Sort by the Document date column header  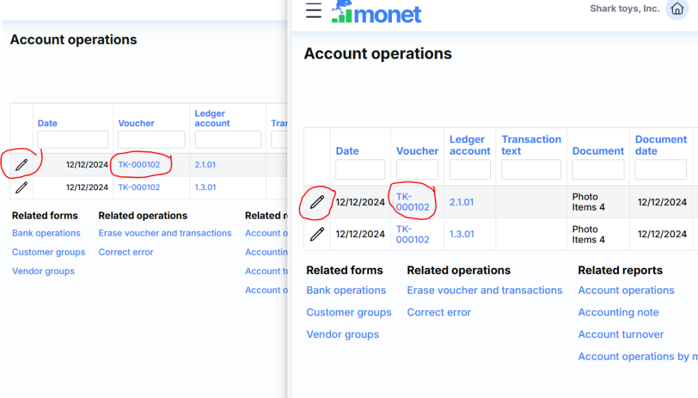[661, 145]
